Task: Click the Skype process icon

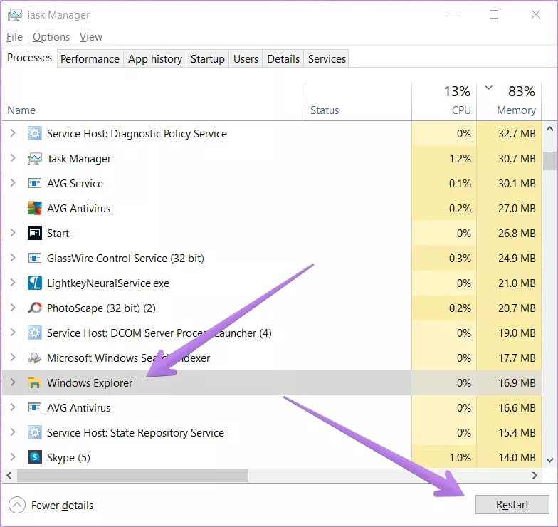Action: click(34, 457)
